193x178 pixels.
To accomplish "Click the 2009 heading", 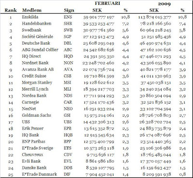I will pos(164,4).
